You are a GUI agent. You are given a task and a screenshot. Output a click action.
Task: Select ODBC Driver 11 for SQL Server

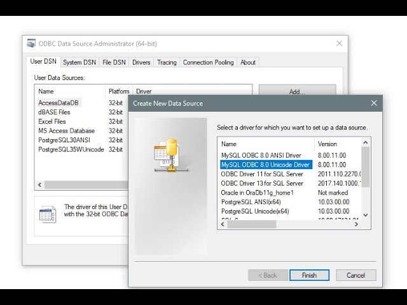coord(262,174)
